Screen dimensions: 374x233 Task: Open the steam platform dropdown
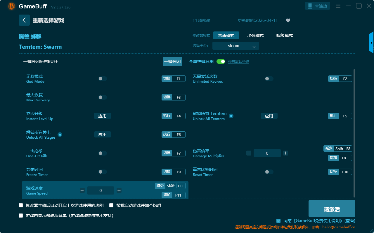pyautogui.click(x=236, y=46)
